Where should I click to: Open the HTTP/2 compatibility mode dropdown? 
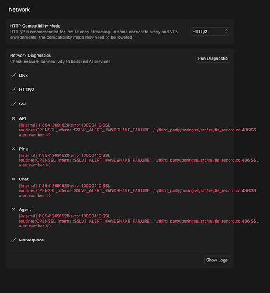(210, 32)
